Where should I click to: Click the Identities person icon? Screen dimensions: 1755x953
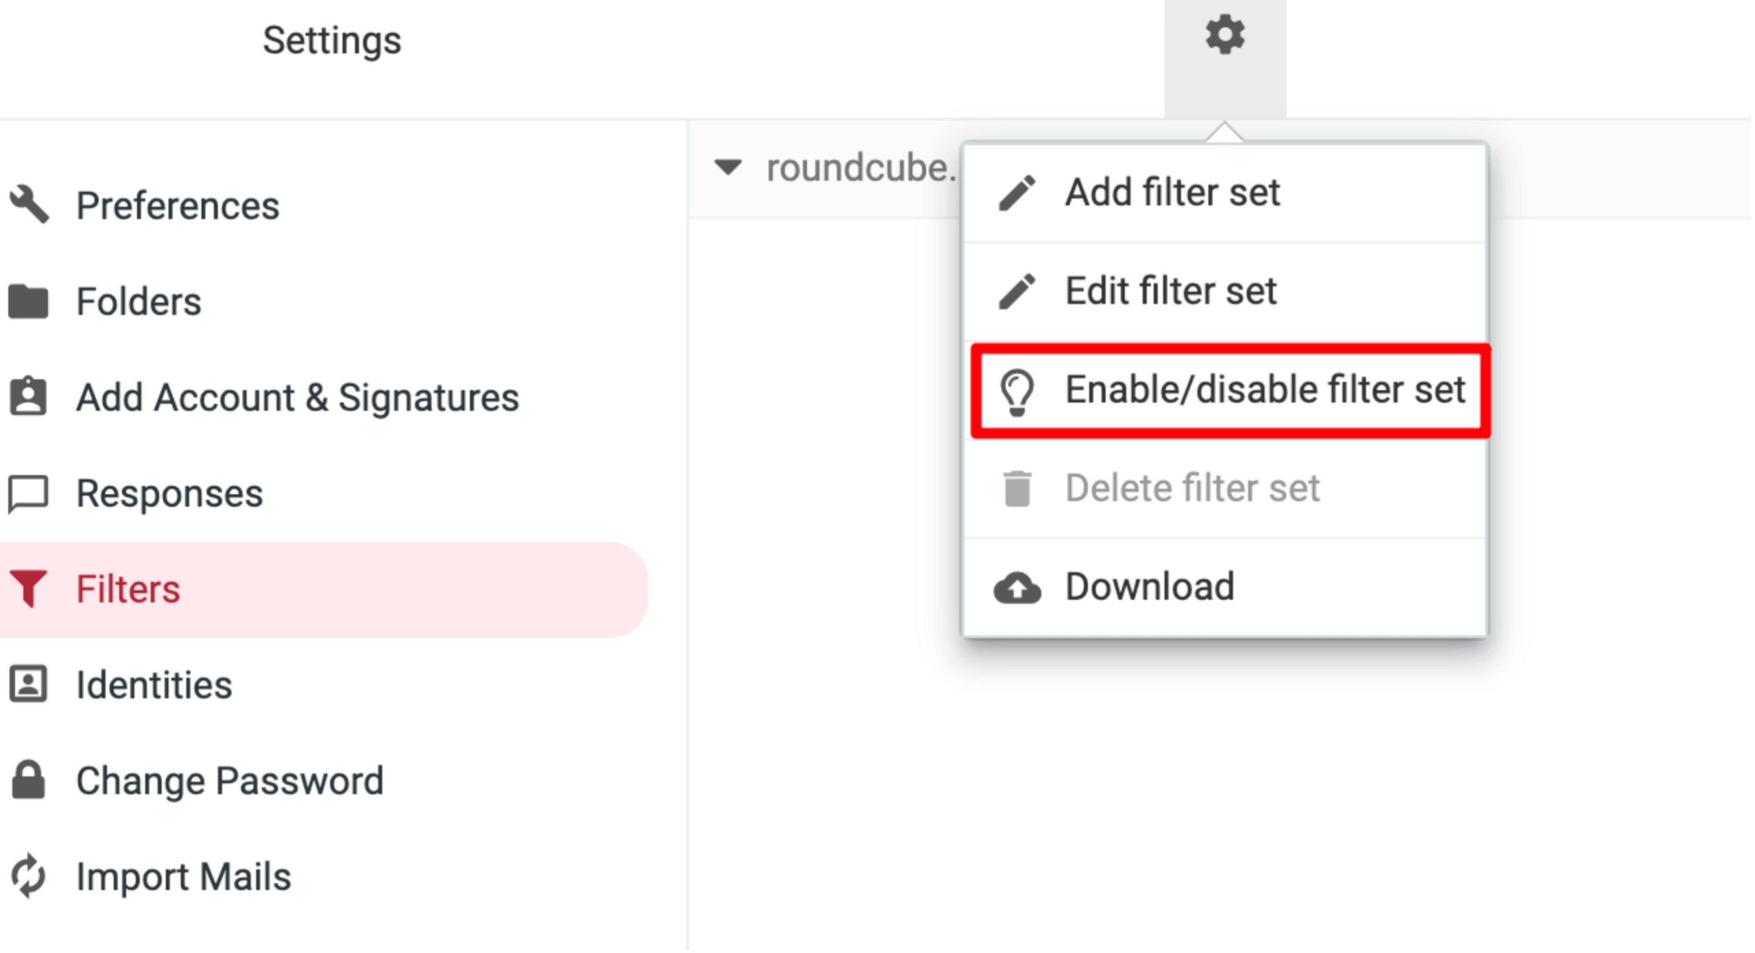[x=28, y=686]
